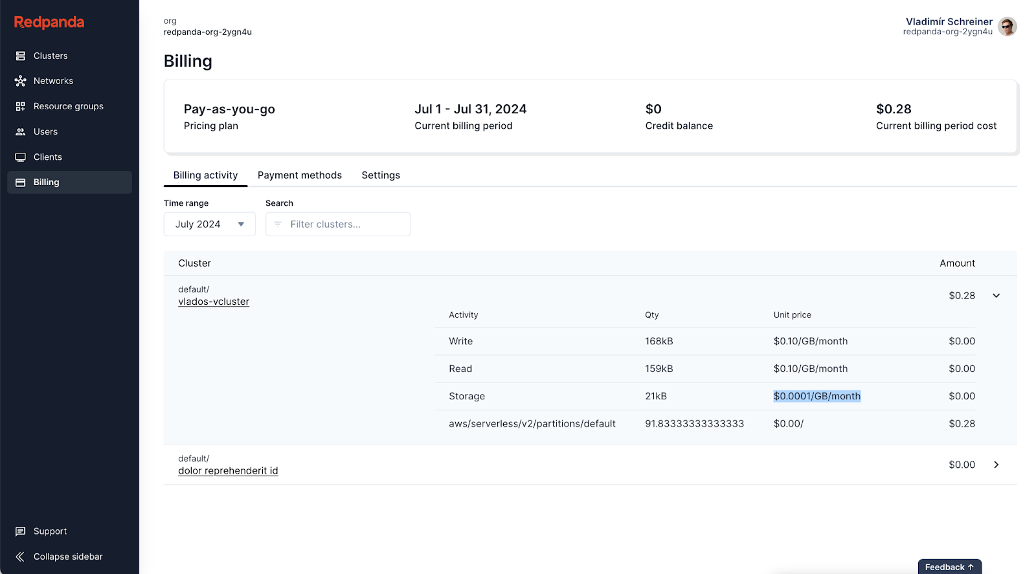
Task: Click the Unit price column header
Action: pos(793,315)
